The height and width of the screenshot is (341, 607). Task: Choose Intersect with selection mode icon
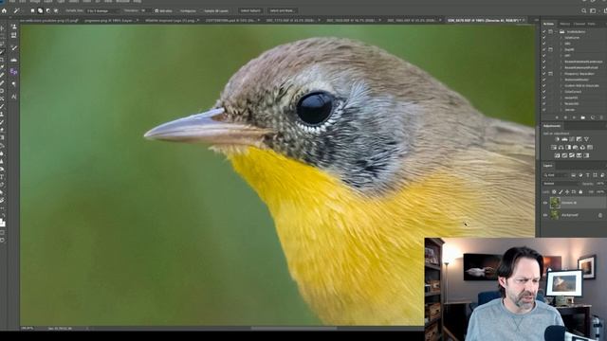tap(56, 10)
